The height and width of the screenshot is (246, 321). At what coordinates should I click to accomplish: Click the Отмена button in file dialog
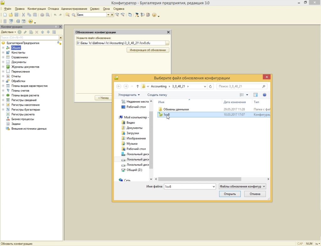point(255,194)
